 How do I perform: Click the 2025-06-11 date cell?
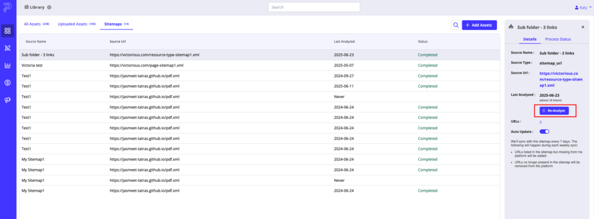point(343,86)
